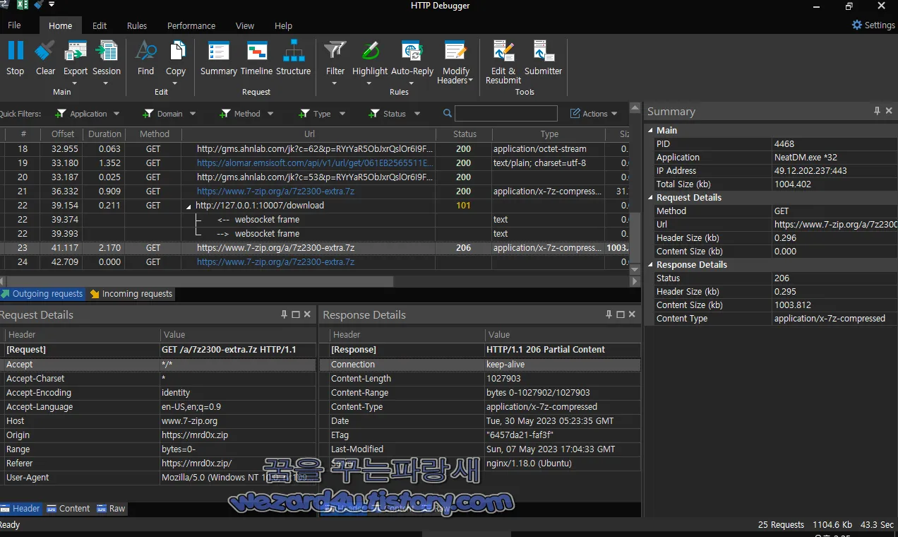Screen dimensions: 898x537
Task: Collapse the Response Details summary section
Action: pyautogui.click(x=651, y=265)
